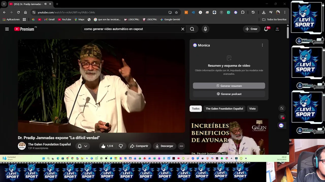Image resolution: width=325 pixels, height=182 pixels.
Task: Open the Chrome profile avatar
Action: point(278,12)
